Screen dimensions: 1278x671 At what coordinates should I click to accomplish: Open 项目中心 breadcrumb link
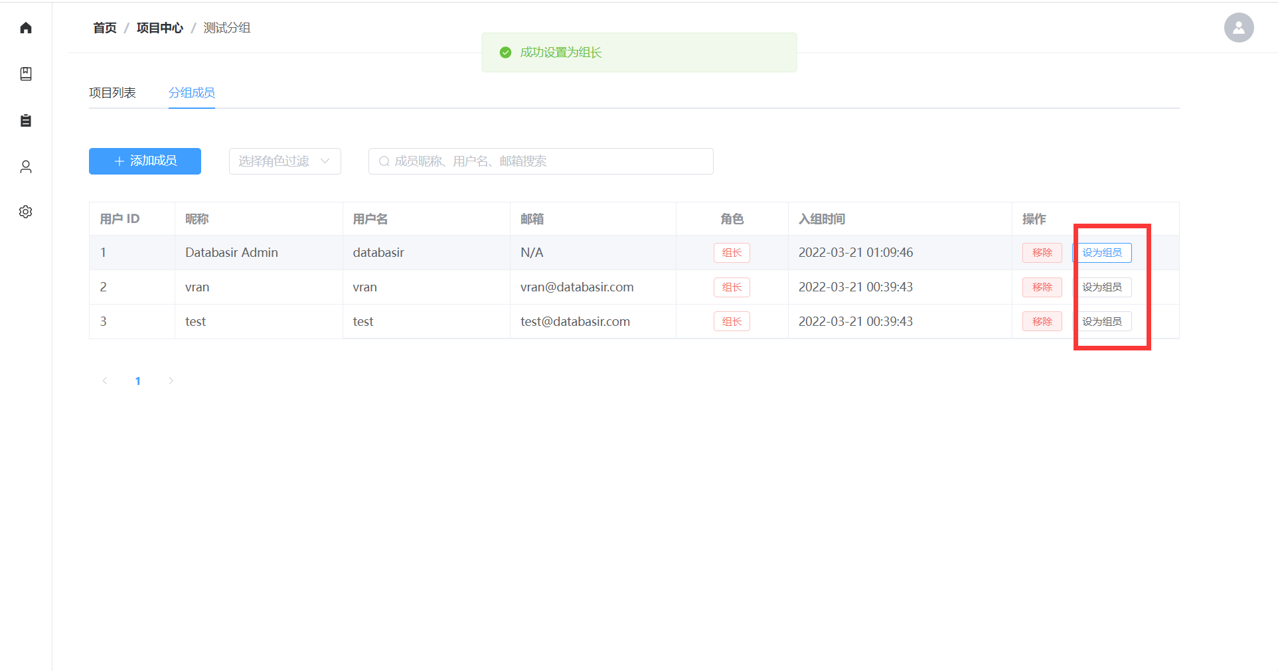point(159,28)
